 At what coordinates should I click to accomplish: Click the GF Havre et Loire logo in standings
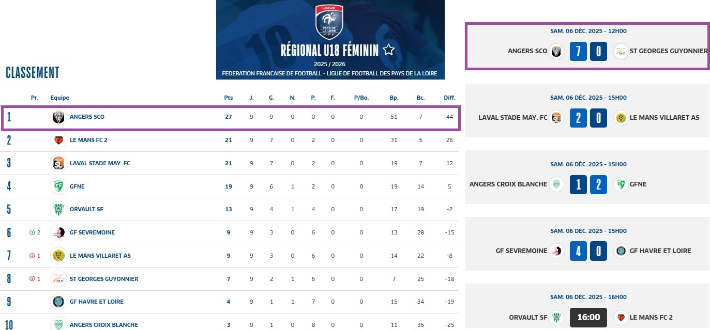59,302
